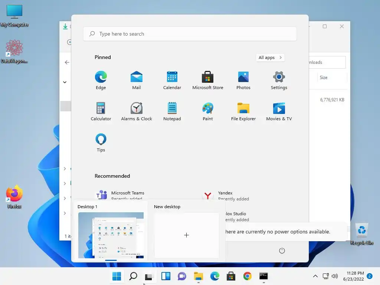Open Alarms & Clock app
This screenshot has height=285, width=380.
[x=137, y=111]
